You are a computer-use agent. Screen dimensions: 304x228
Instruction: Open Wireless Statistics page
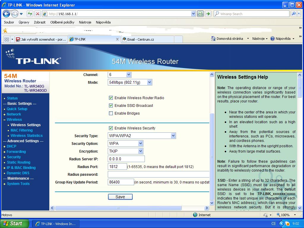(26, 136)
